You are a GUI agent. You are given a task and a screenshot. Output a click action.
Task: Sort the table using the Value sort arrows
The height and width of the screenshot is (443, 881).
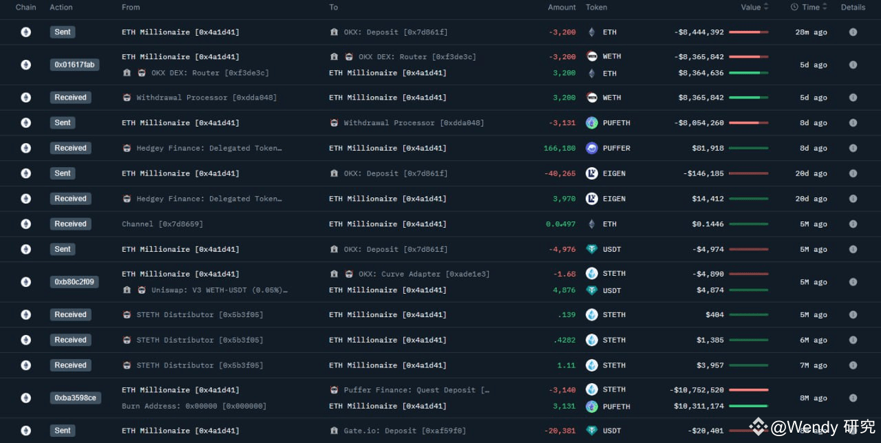click(x=765, y=7)
